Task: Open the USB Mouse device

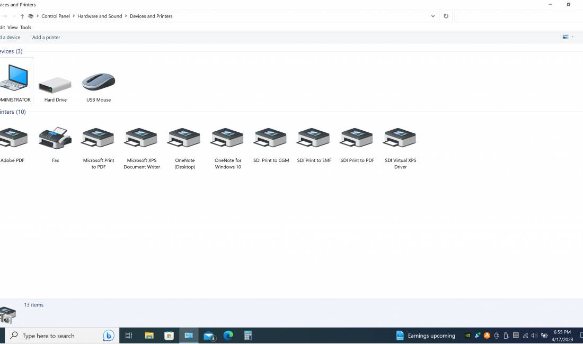Action: [98, 82]
